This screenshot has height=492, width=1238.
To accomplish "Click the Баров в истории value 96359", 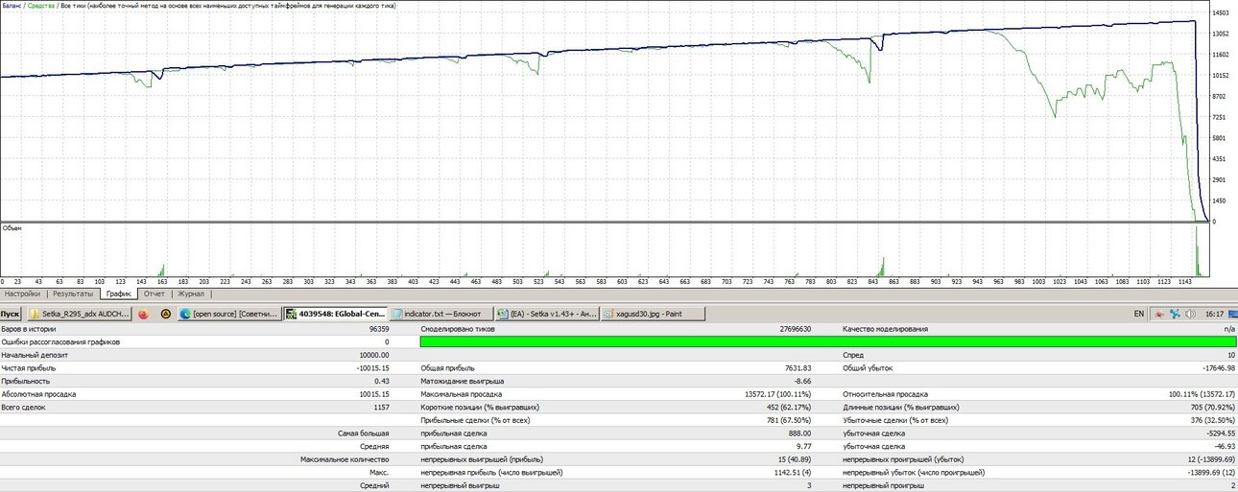I will pos(378,329).
